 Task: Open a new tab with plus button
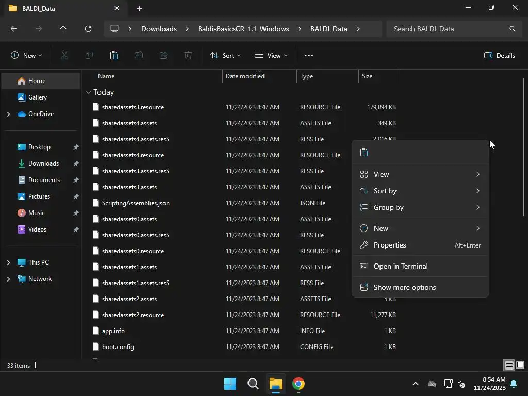139,8
